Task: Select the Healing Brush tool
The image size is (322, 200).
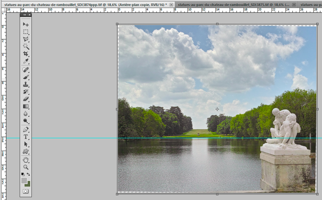Action: tap(26, 70)
